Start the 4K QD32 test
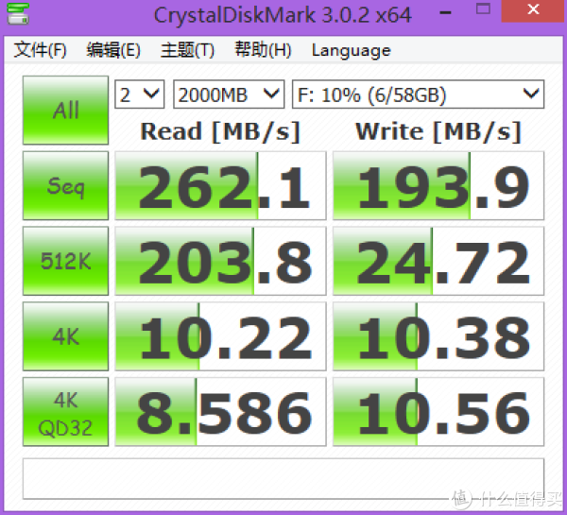Image resolution: width=567 pixels, height=515 pixels. click(65, 412)
